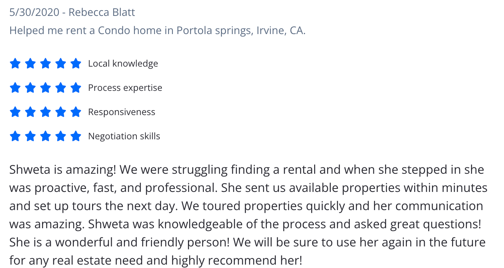Click the fifth star in Negotiation skills rating

pyautogui.click(x=76, y=136)
